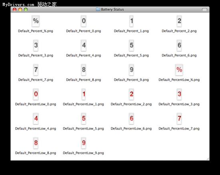Click the yellow minimize window button
Image resolution: width=220 pixels, height=175 pixels.
(x=20, y=10)
